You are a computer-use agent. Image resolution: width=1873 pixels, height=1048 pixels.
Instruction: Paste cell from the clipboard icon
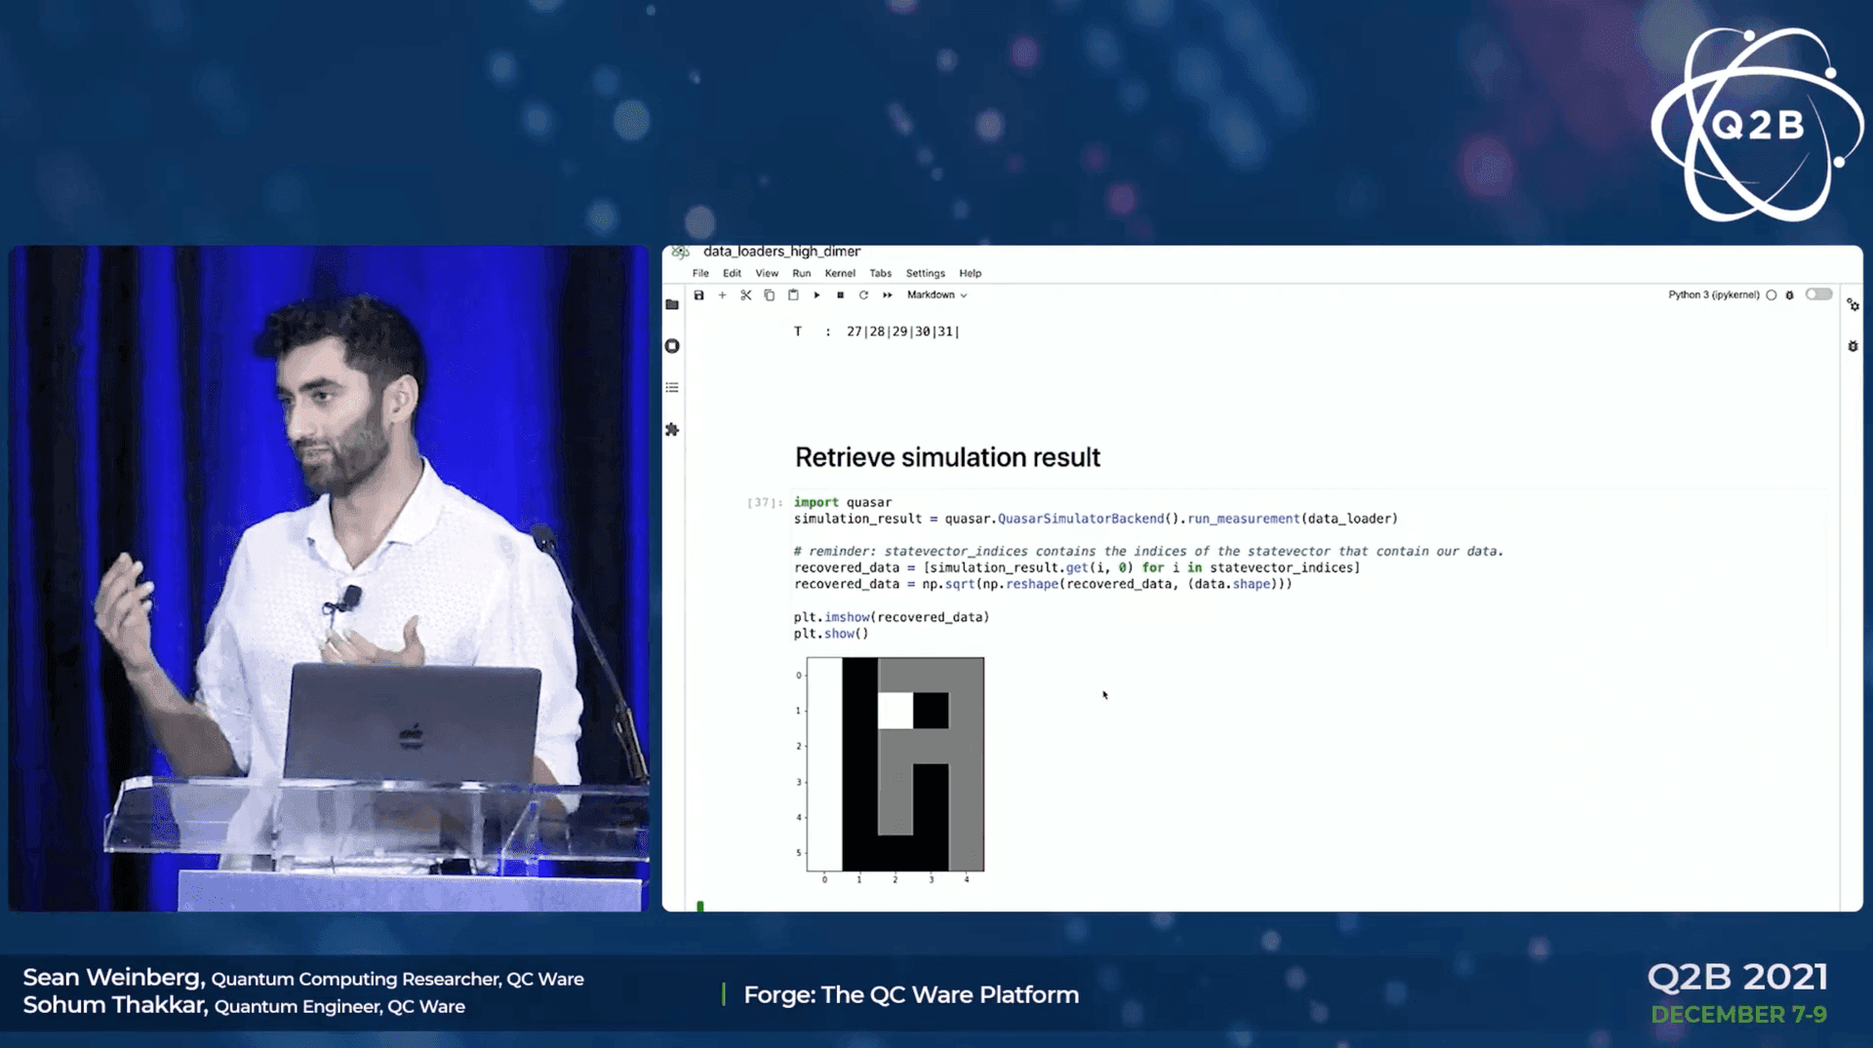(x=793, y=294)
